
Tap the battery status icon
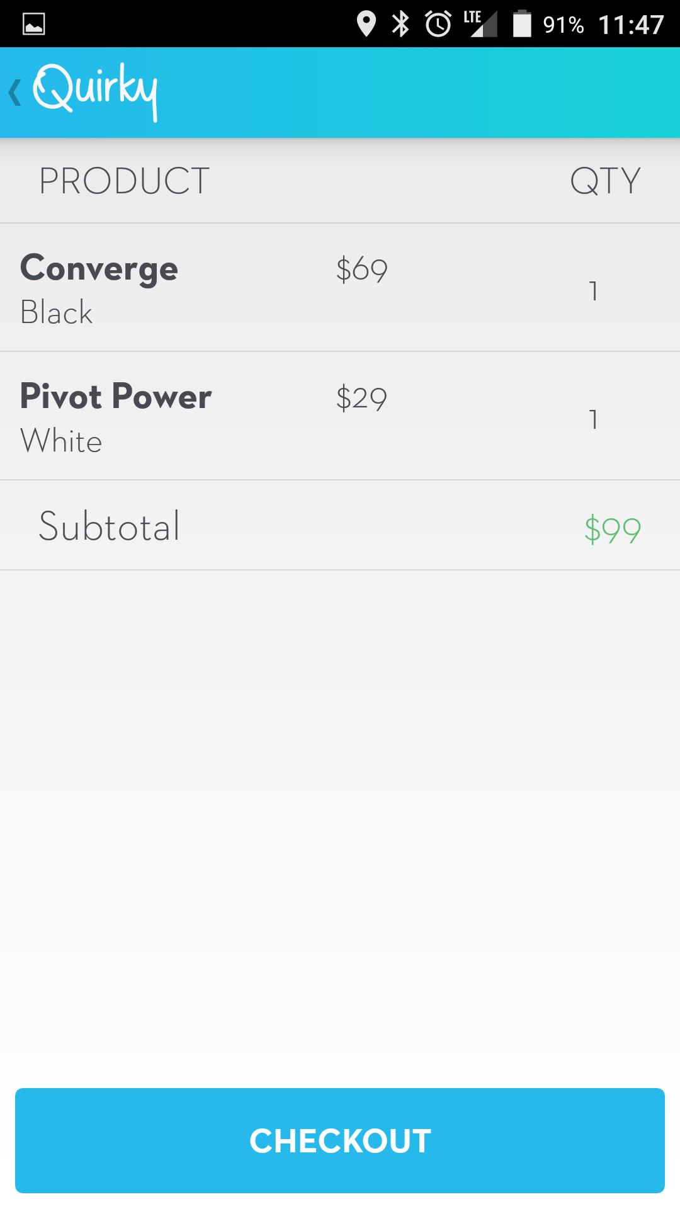tap(522, 25)
